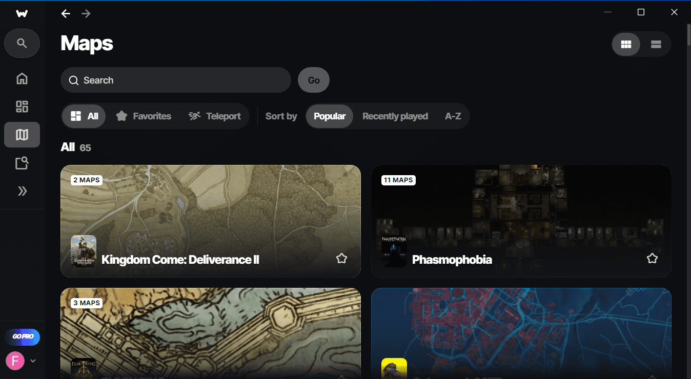Viewport: 691px width, 379px height.
Task: Filter maps by Teleport
Action: 214,116
